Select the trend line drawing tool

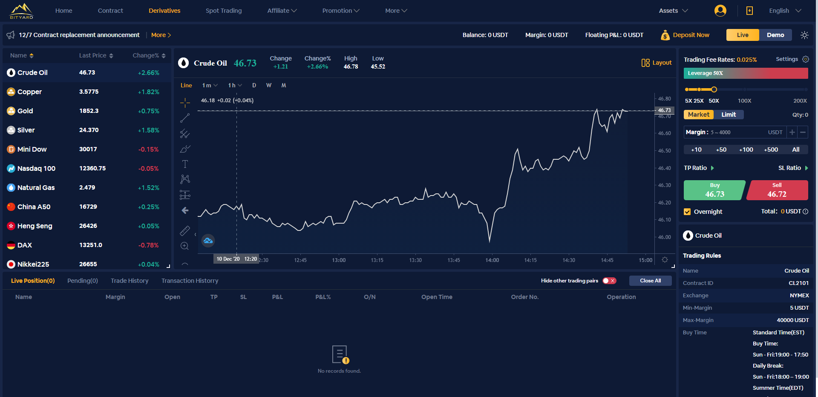185,118
